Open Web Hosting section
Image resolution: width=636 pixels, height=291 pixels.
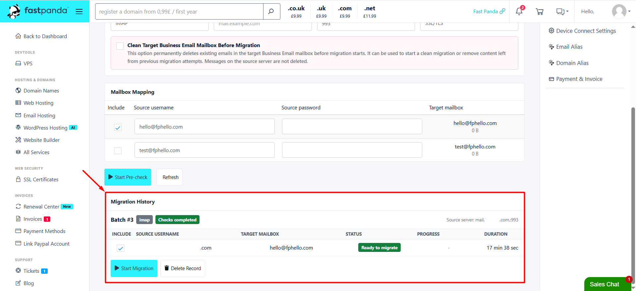point(34,103)
